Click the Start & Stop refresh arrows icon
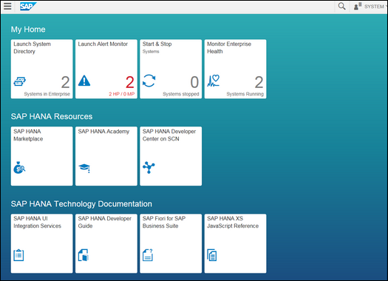 [149, 81]
